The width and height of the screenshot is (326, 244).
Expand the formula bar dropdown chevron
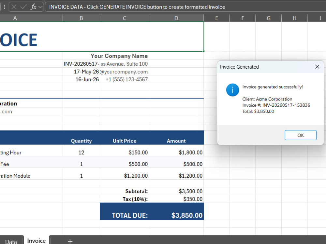(x=40, y=7)
